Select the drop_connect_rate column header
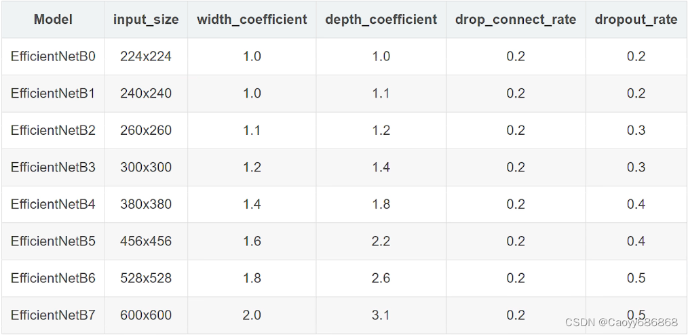The width and height of the screenshot is (688, 335). tap(516, 20)
